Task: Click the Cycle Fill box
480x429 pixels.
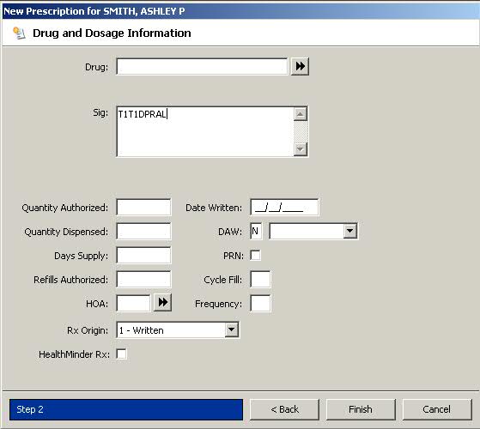Action: click(x=260, y=280)
